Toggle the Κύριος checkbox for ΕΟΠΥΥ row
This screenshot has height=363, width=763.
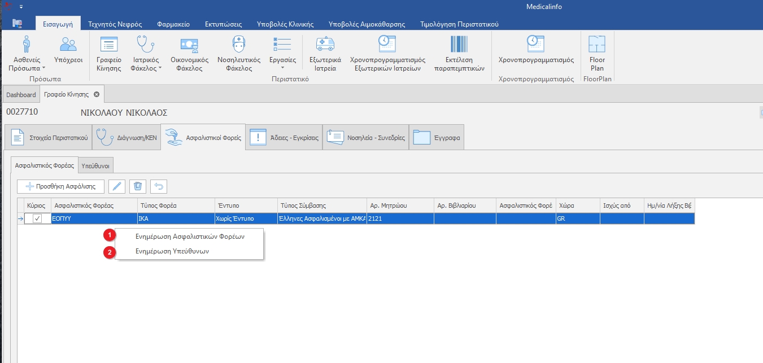point(37,218)
